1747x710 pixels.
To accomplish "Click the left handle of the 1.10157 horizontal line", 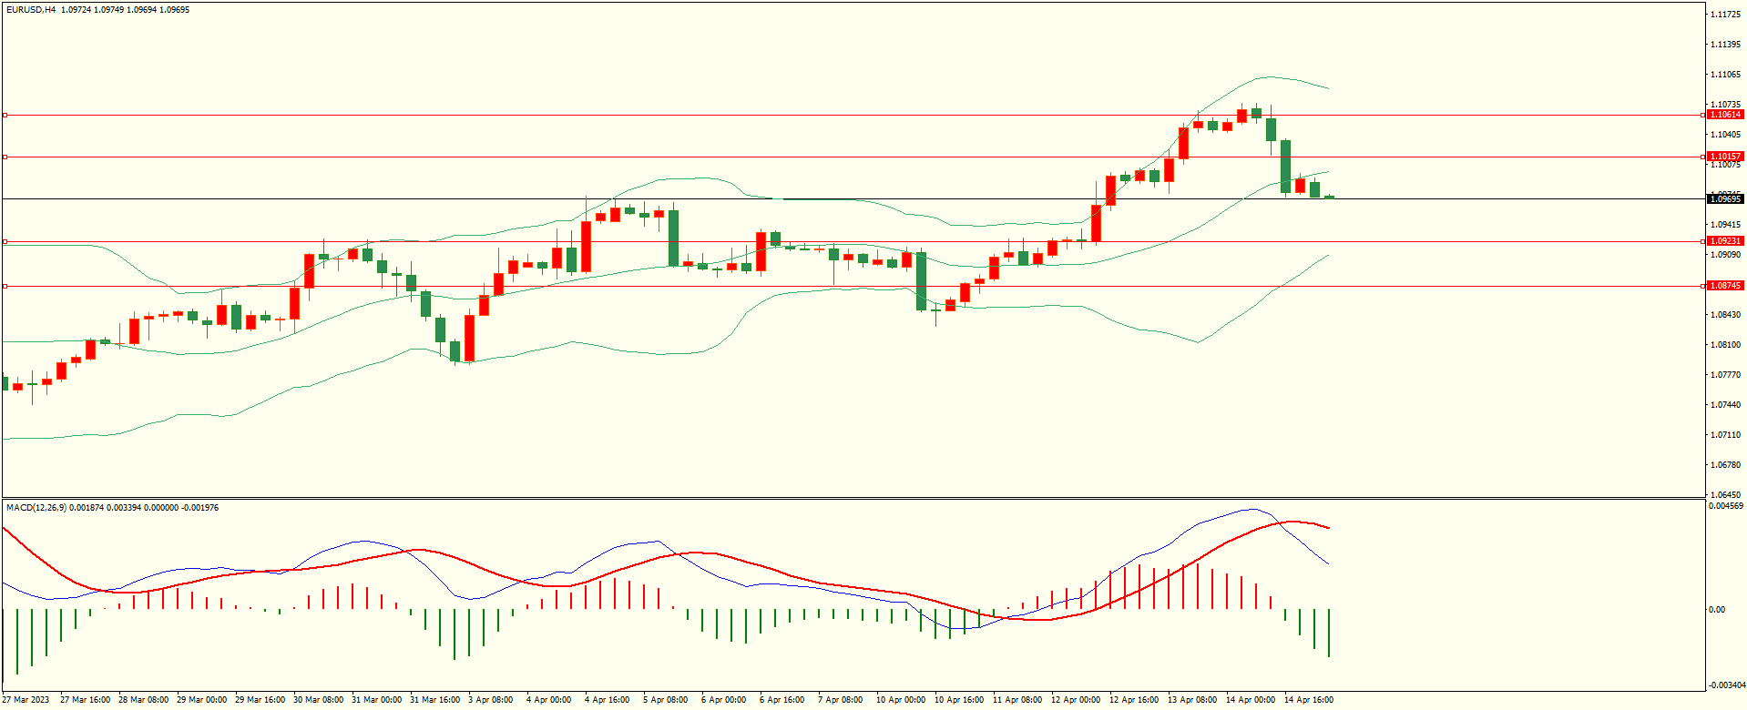I will click(5, 157).
